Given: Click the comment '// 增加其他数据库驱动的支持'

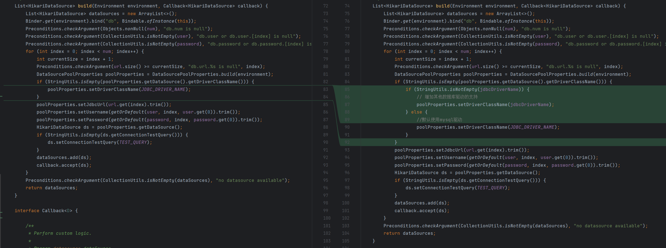Looking at the screenshot, I should point(447,97).
